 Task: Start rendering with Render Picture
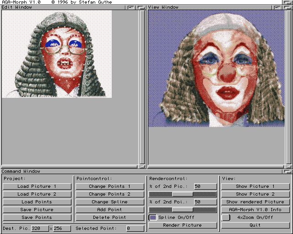(x=183, y=225)
